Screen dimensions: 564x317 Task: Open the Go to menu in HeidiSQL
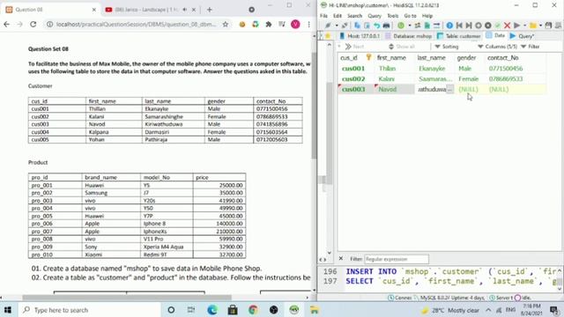410,16
